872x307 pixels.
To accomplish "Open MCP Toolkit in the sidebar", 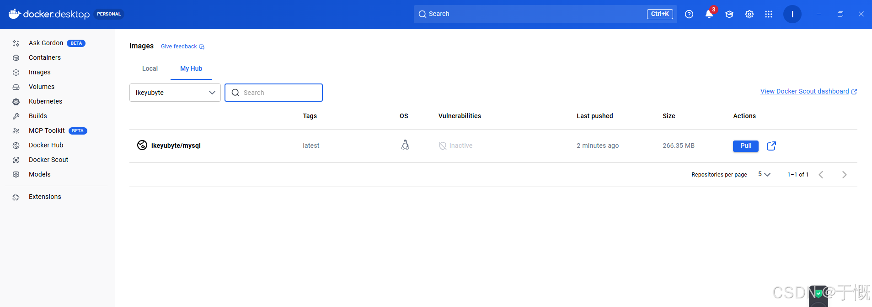I will [47, 130].
